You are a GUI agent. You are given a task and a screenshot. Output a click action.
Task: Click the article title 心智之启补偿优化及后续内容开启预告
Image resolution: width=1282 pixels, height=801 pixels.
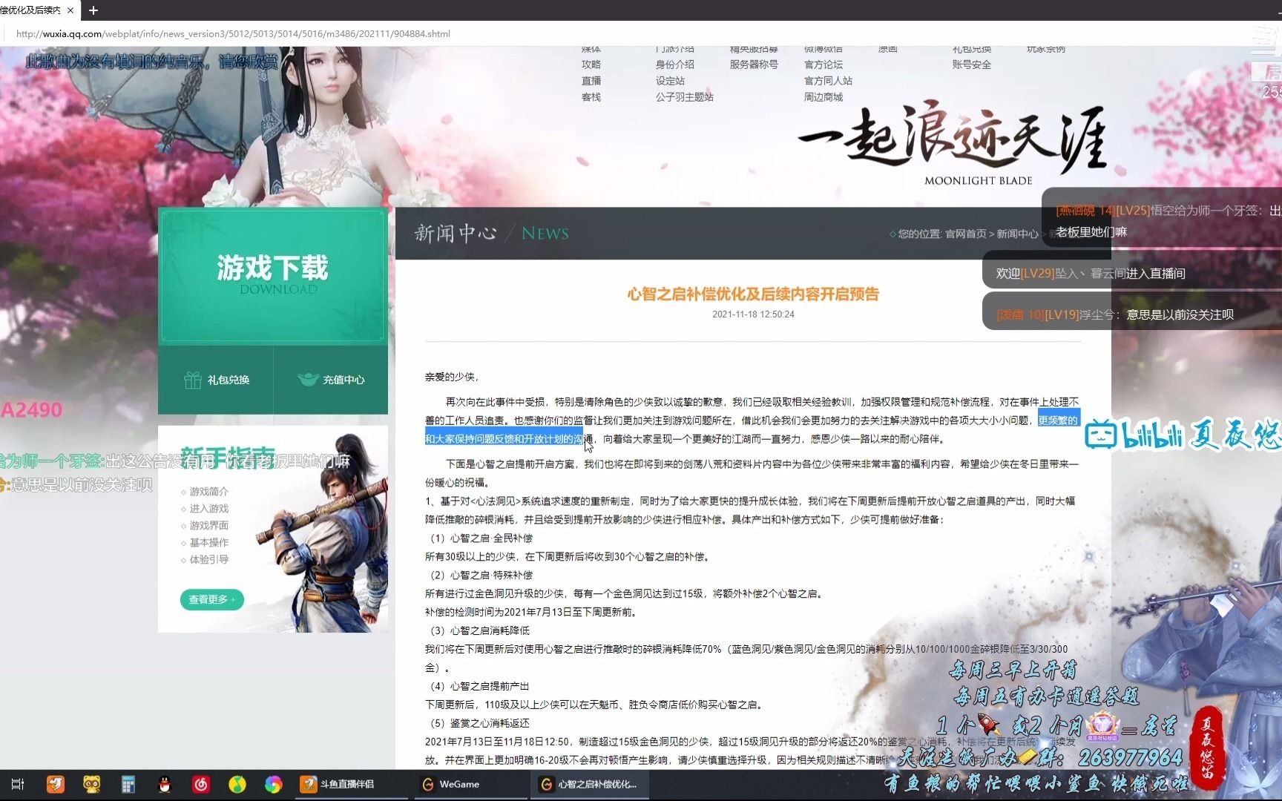753,294
